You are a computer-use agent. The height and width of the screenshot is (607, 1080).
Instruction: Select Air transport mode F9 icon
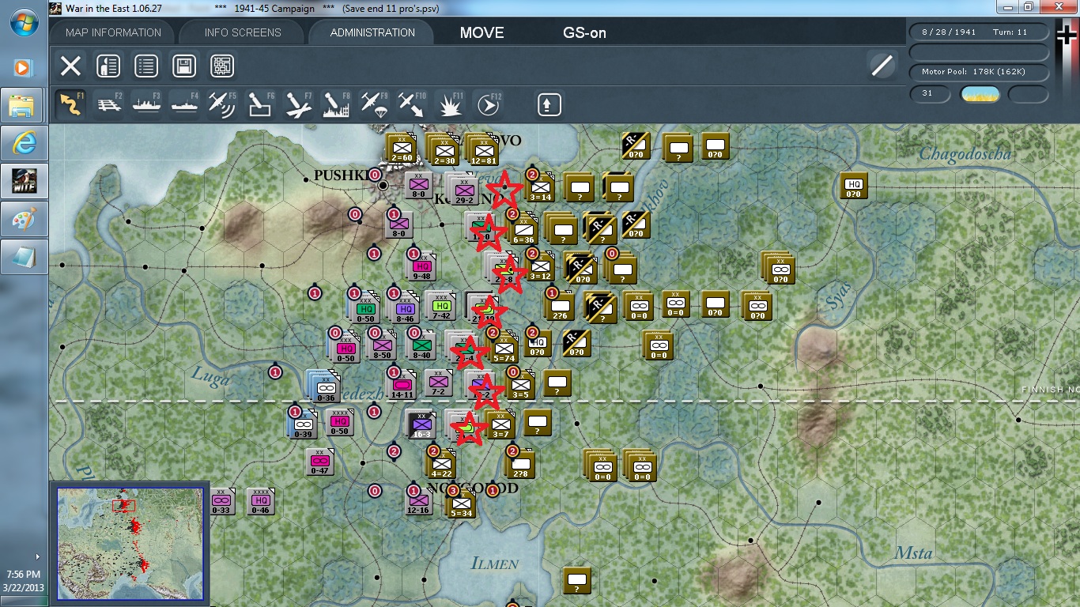click(374, 104)
